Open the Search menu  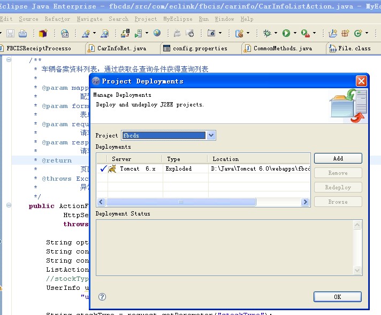(118, 19)
